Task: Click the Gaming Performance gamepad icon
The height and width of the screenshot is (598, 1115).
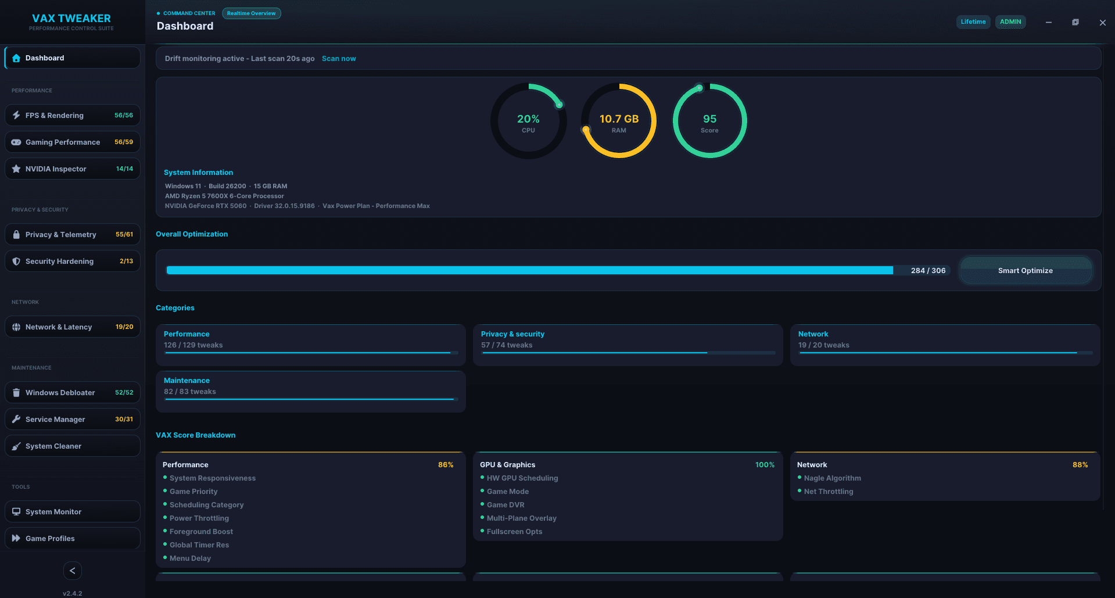Action: (16, 142)
